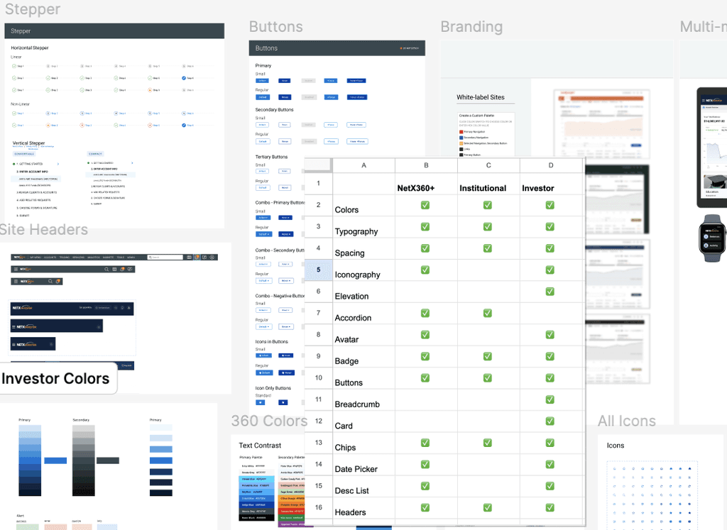Select the Institutional header cell

488,184
